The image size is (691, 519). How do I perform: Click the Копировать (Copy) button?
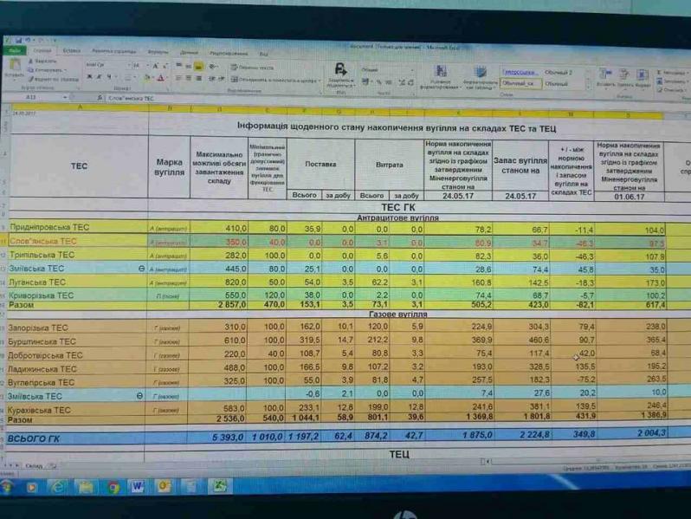point(43,70)
